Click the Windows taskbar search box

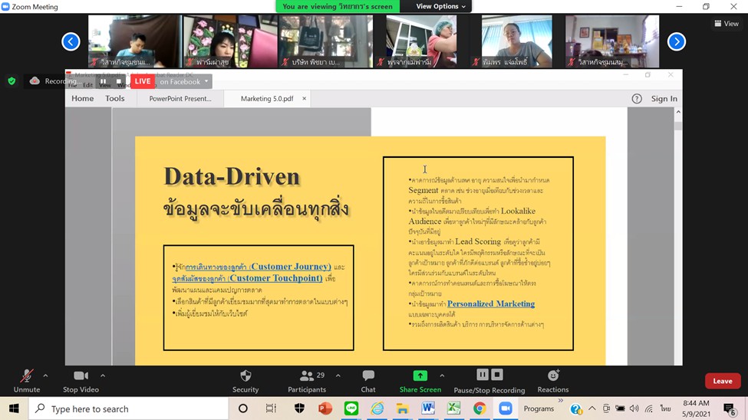(130, 409)
